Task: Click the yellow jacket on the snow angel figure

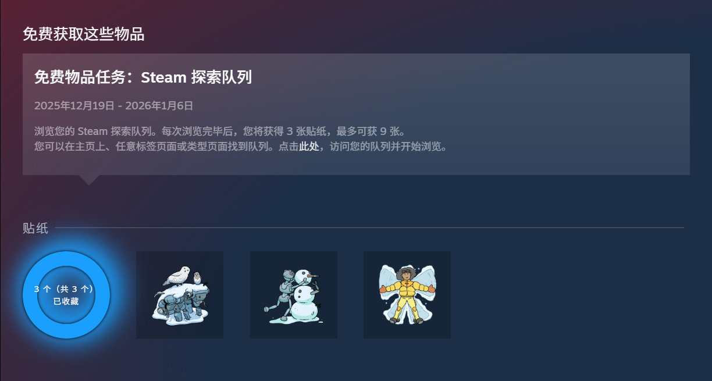Action: (407, 287)
